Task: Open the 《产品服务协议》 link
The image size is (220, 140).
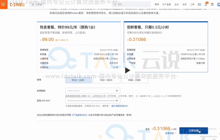Action: coord(79,115)
